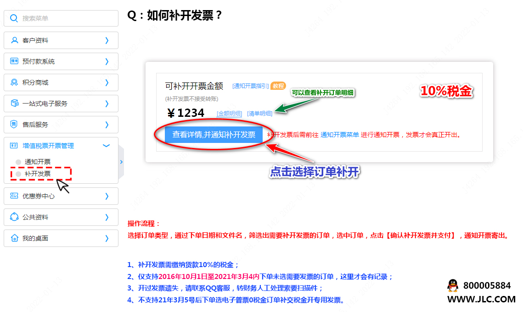Collapse the 增值税票开票管理 section
Image resolution: width=523 pixels, height=312 pixels.
point(107,146)
